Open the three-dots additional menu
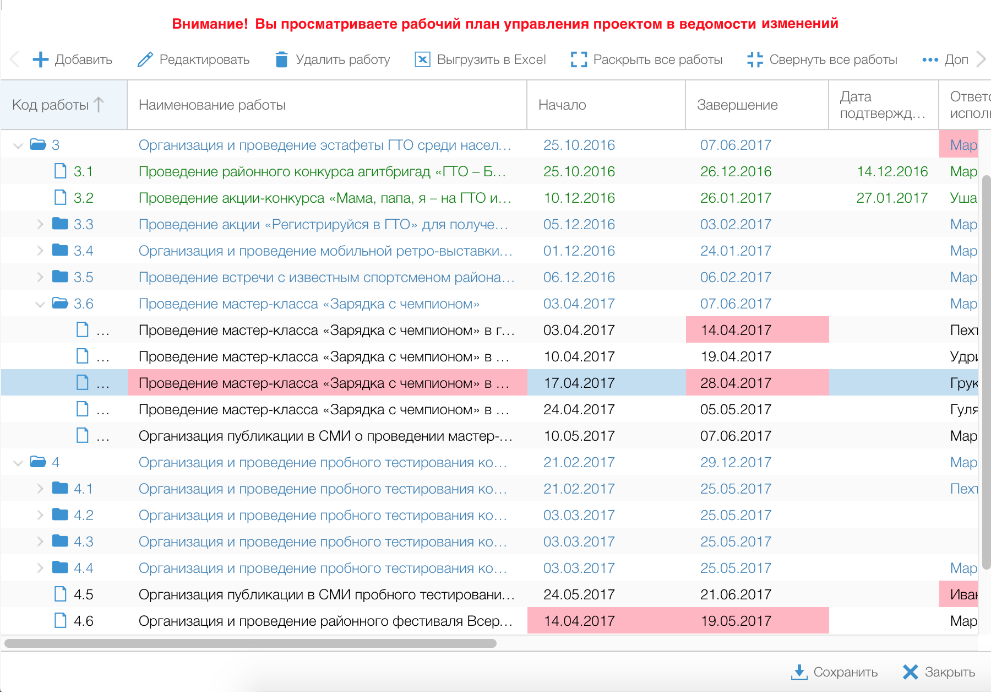Image resolution: width=991 pixels, height=693 pixels. [930, 59]
